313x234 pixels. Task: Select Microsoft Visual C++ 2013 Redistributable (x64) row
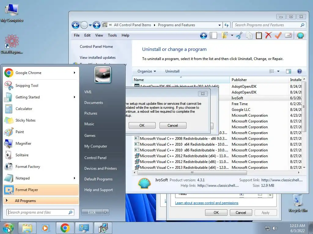click(217, 168)
